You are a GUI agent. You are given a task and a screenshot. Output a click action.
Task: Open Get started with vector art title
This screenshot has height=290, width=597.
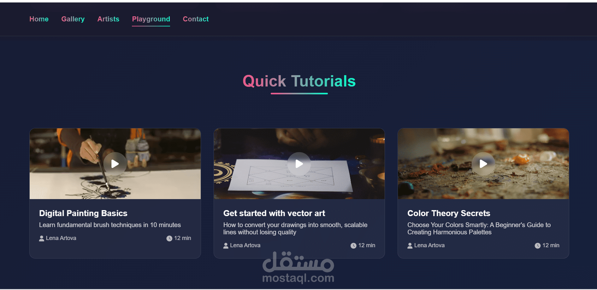274,213
